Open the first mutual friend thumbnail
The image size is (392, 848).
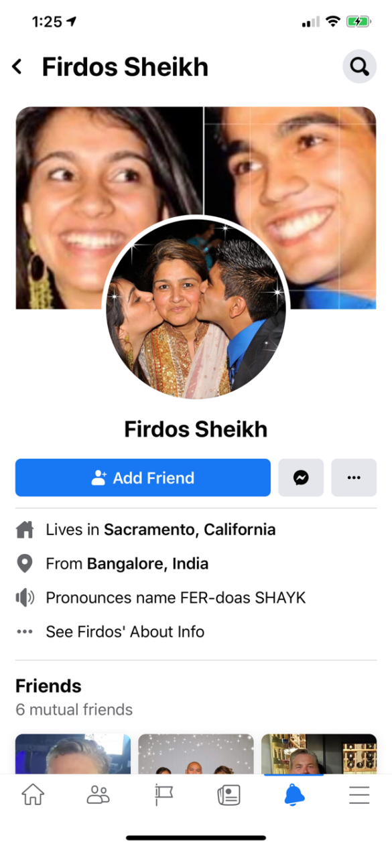point(73,754)
